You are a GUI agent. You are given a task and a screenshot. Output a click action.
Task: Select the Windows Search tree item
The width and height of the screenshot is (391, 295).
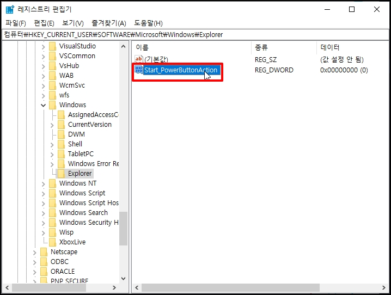click(83, 213)
